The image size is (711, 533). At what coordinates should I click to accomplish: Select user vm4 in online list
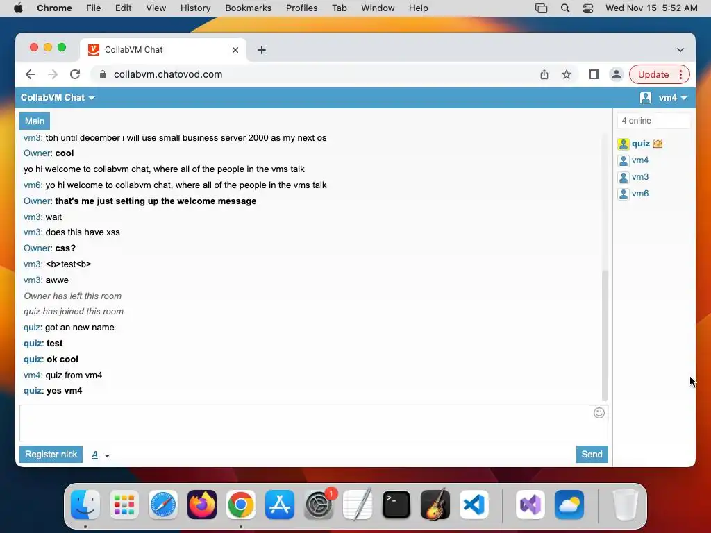point(639,160)
